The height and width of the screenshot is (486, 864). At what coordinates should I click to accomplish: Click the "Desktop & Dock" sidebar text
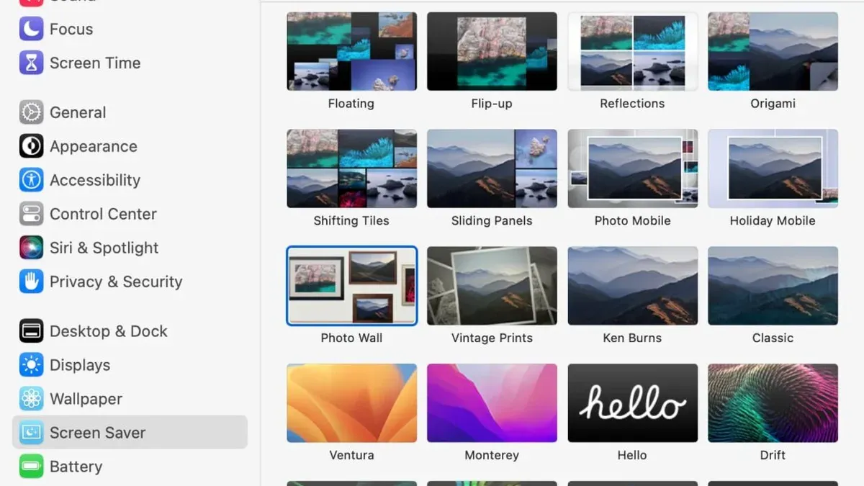[109, 332]
